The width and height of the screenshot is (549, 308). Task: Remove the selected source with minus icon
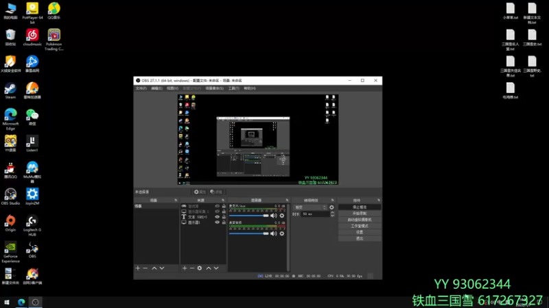coord(192,268)
